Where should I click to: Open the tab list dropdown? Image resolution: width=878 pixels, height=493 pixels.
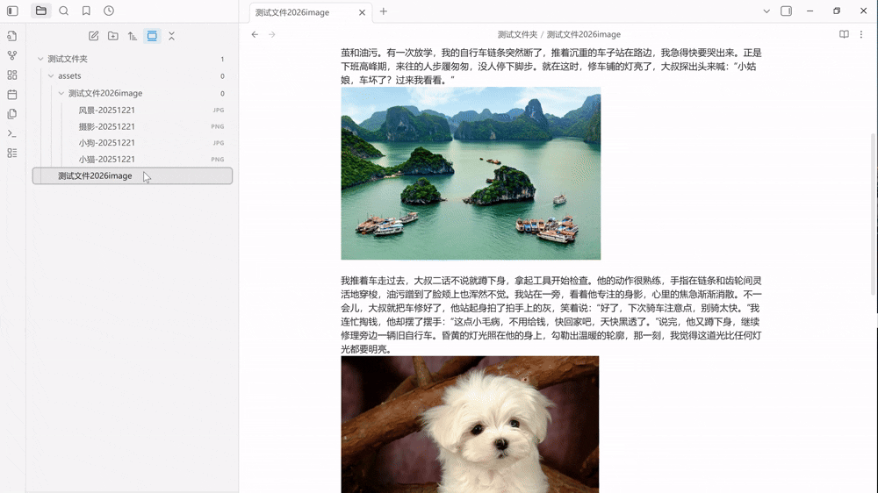766,11
